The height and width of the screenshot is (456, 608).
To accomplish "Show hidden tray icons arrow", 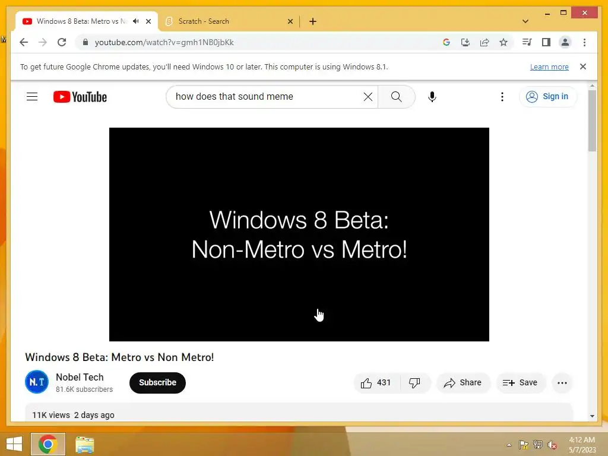I will pos(509,445).
